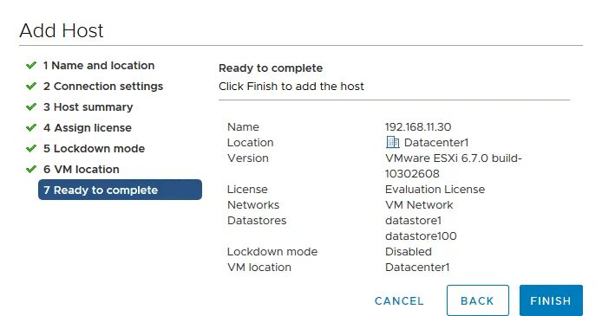Viewport: 602px width, 316px height.
Task: Go back to the previous step
Action: 478,300
